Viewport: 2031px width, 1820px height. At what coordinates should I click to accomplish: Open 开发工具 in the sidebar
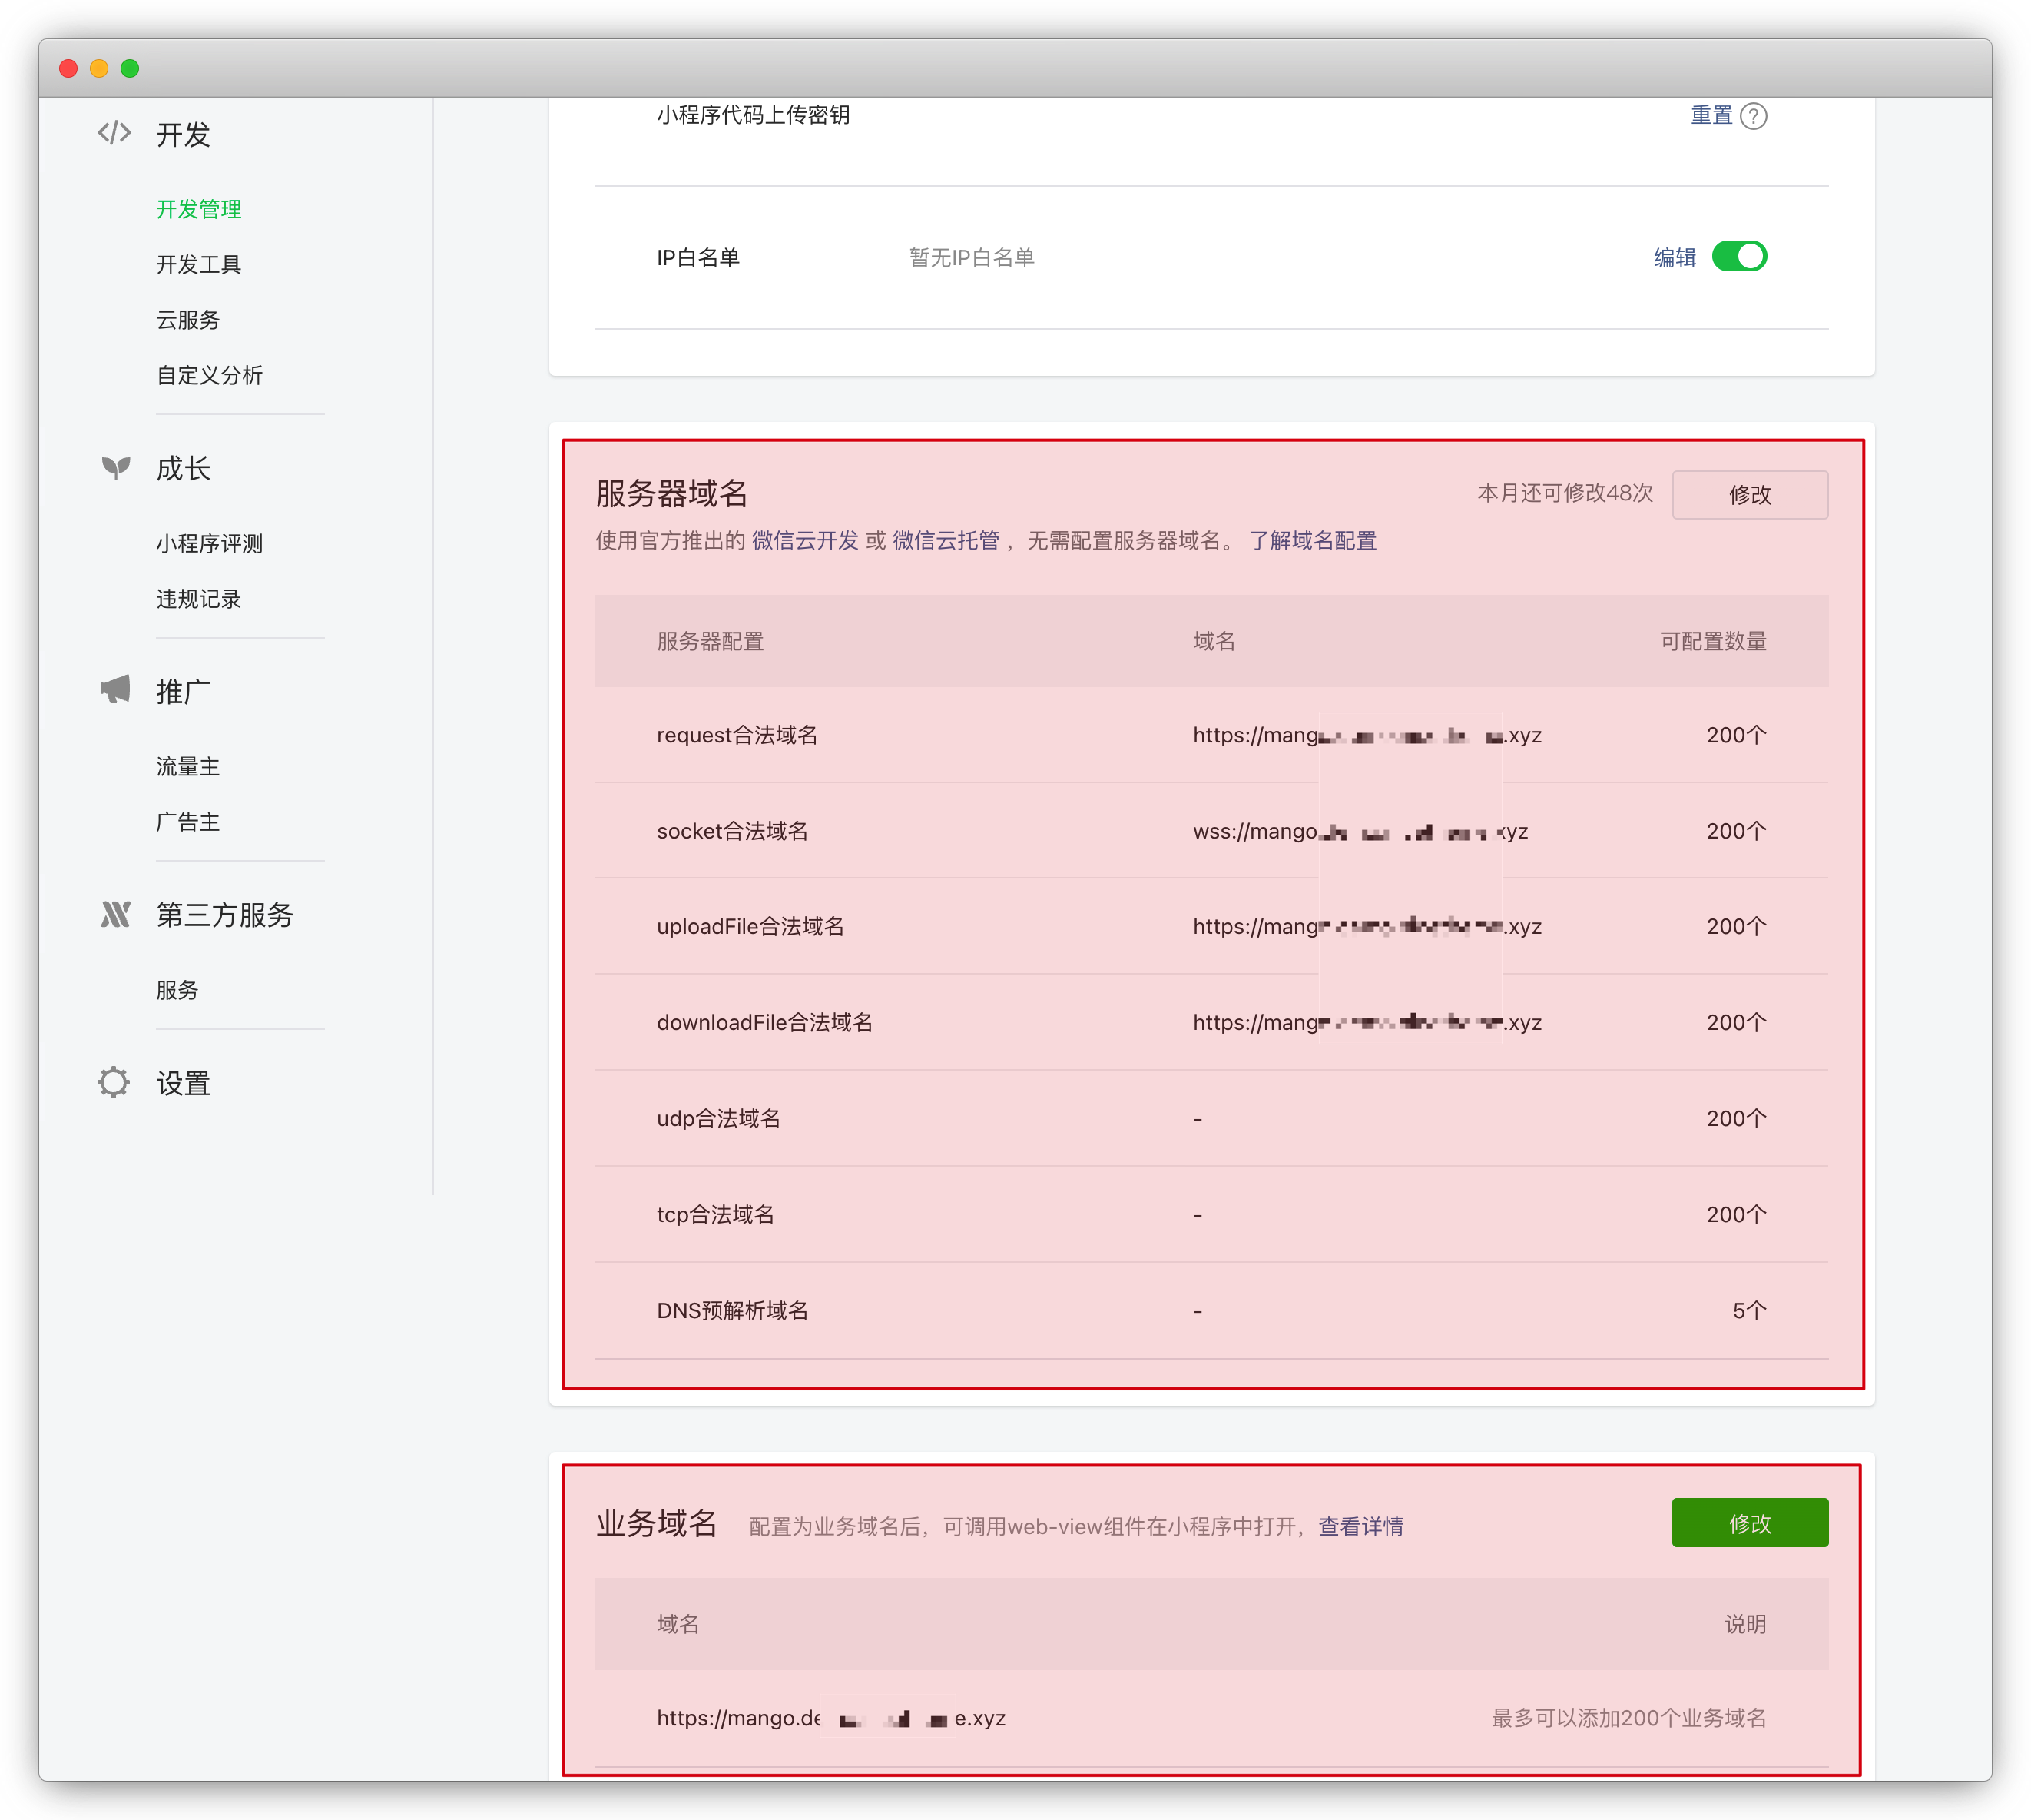(199, 264)
